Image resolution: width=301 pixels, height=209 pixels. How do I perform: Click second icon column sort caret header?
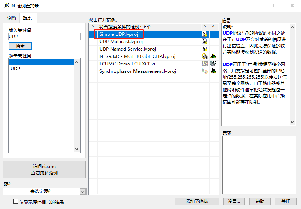tap(213, 27)
